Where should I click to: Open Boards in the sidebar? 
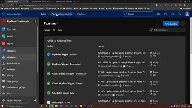(x=10, y=37)
